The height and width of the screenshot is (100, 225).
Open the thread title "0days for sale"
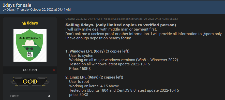17,5
